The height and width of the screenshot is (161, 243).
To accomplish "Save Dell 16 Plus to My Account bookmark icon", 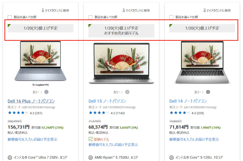I will [43, 10].
